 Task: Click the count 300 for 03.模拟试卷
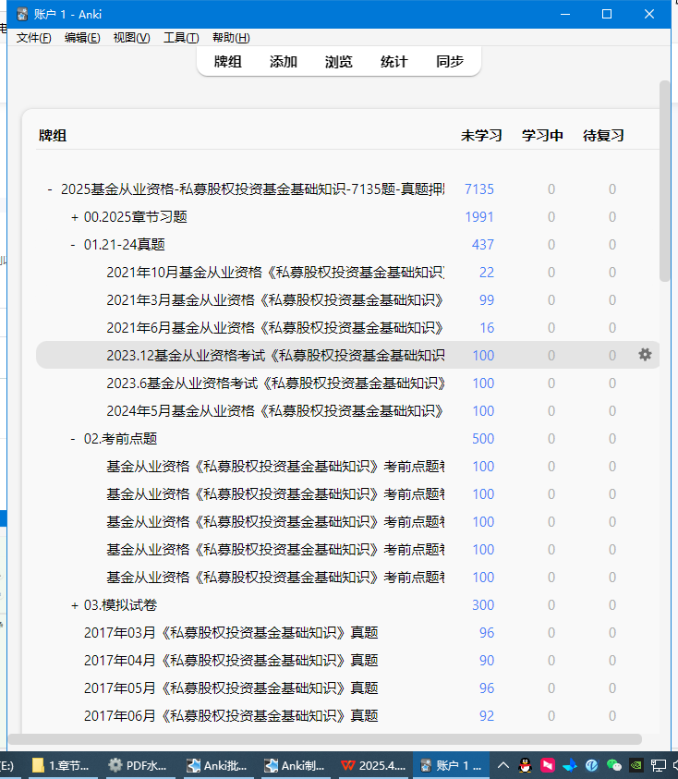tap(483, 605)
